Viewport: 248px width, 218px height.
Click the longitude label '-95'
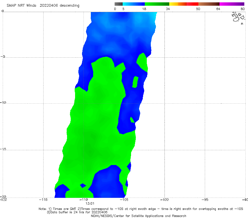point(205,200)
